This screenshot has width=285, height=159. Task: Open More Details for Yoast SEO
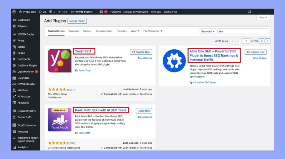pyautogui.click(x=145, y=58)
